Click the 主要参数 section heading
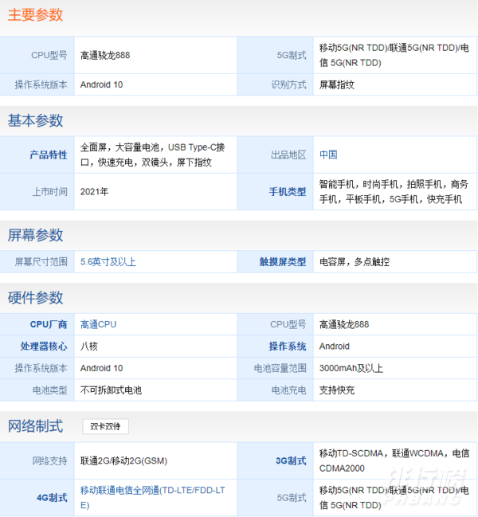The image size is (478, 517). point(35,15)
